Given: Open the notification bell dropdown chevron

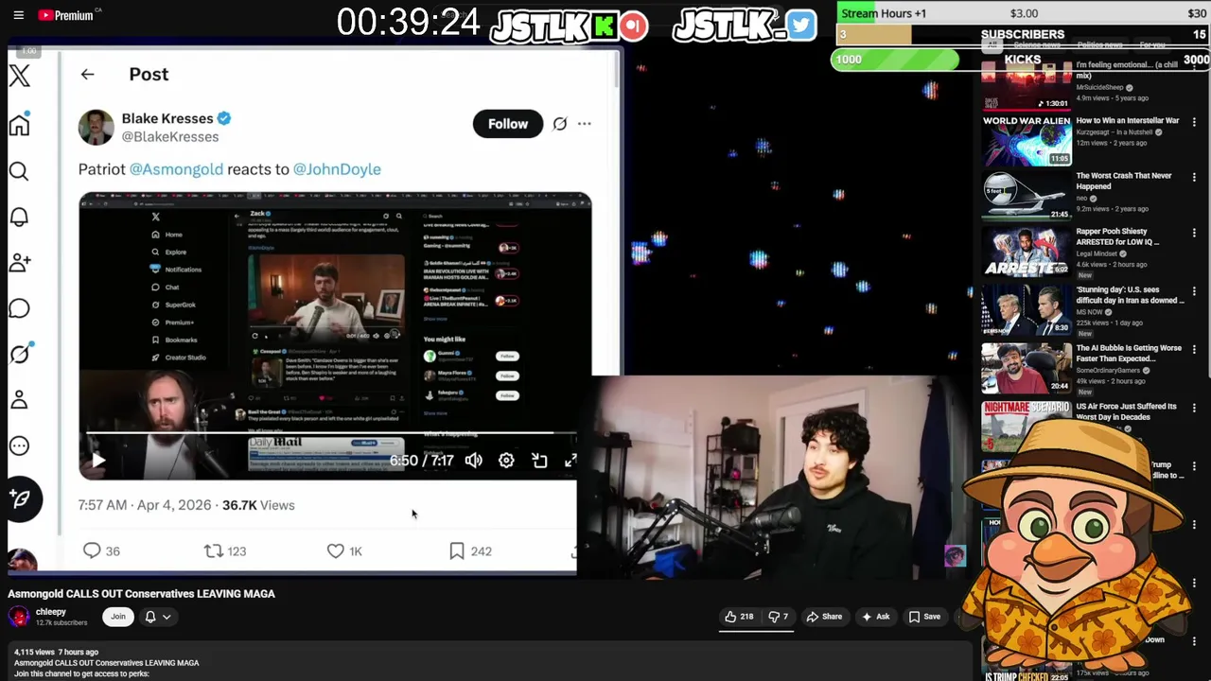Looking at the screenshot, I should pos(167,617).
